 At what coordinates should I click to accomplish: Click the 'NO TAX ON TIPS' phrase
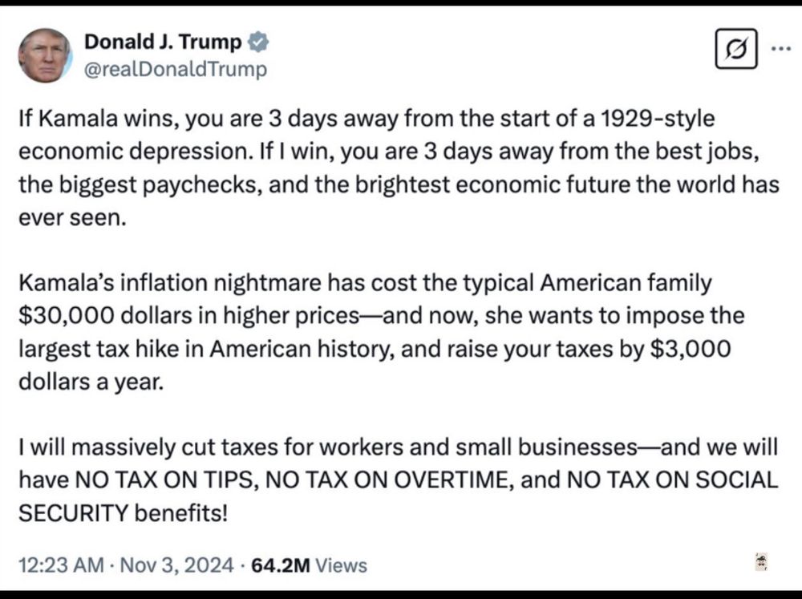click(166, 480)
